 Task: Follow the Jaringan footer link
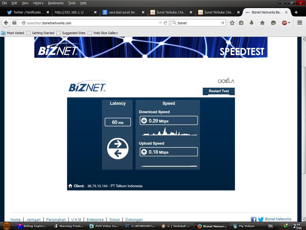click(x=33, y=220)
